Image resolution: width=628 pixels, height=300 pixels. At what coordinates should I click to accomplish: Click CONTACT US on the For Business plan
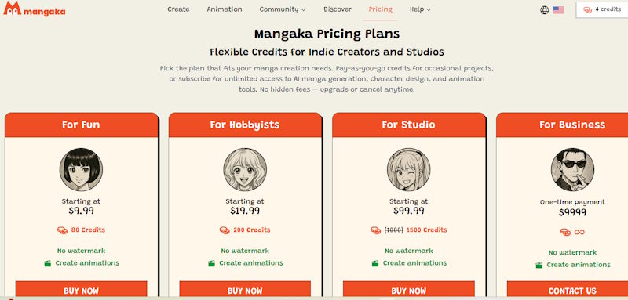572,290
